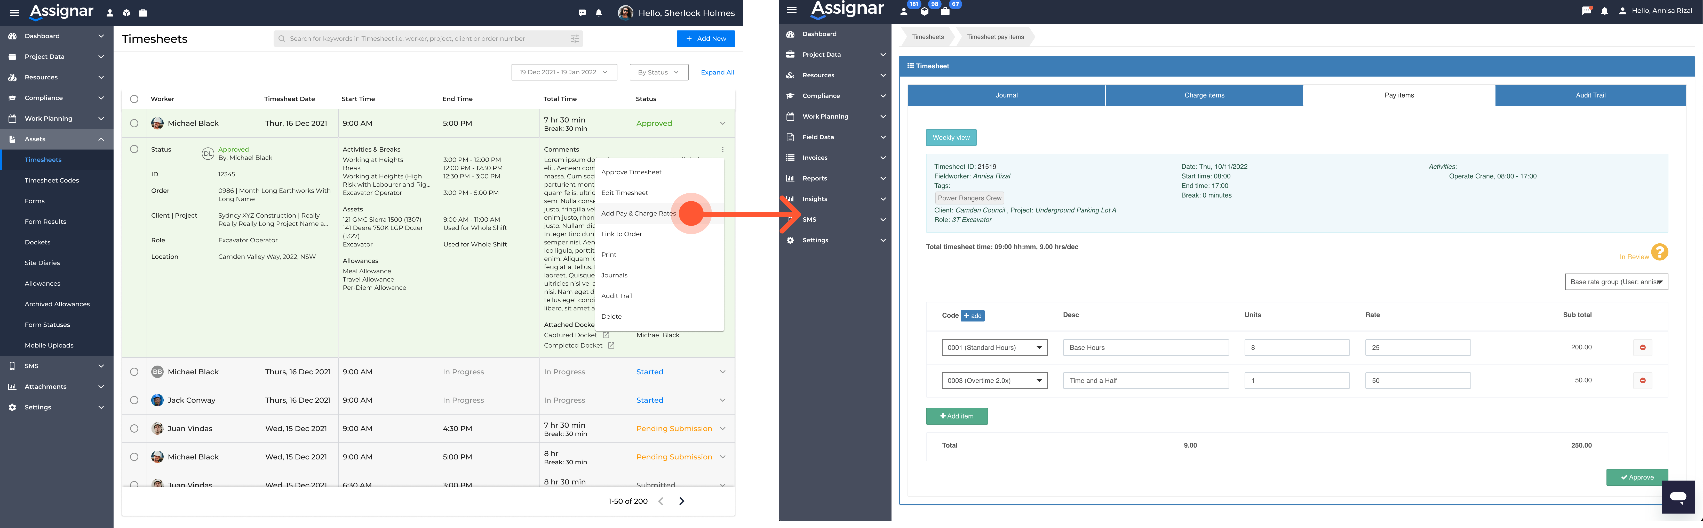The width and height of the screenshot is (1703, 528).
Task: Open the search filter options icon
Action: (x=575, y=39)
